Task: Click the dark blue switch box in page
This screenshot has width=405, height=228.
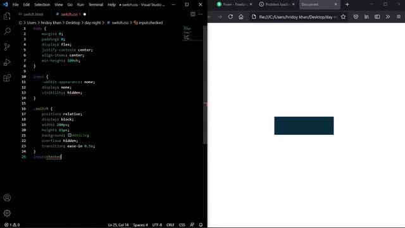Action: pyautogui.click(x=304, y=125)
